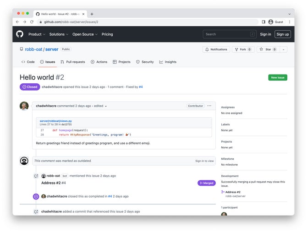Open the Solutions dropdown menu
Screen dimensions: 307x232
(x=59, y=34)
